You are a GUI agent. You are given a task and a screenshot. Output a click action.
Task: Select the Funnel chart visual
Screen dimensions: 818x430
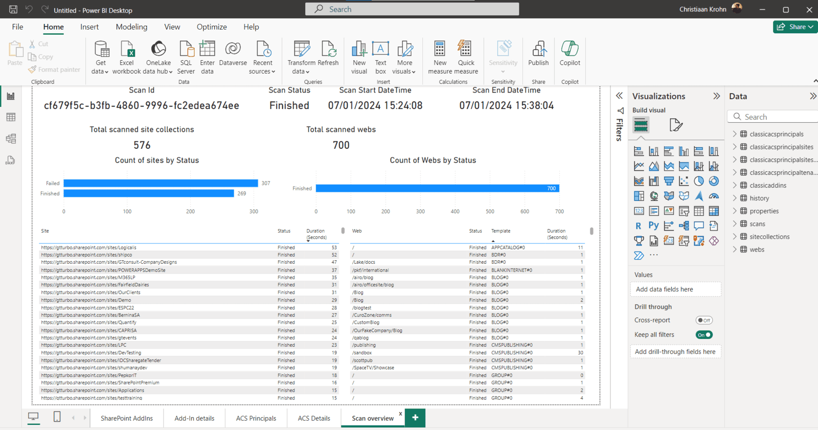coord(669,181)
